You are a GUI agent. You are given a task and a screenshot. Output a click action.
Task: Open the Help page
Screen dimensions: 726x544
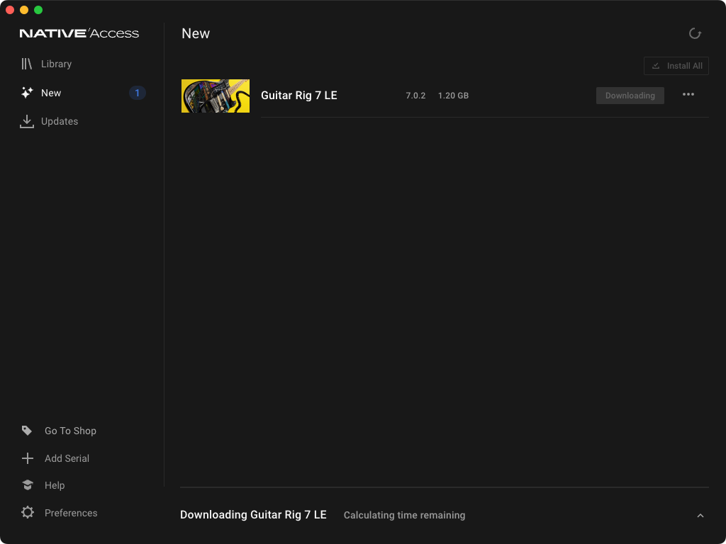pos(55,485)
